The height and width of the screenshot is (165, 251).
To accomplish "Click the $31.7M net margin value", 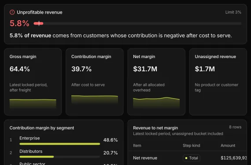I will (x=145, y=69).
